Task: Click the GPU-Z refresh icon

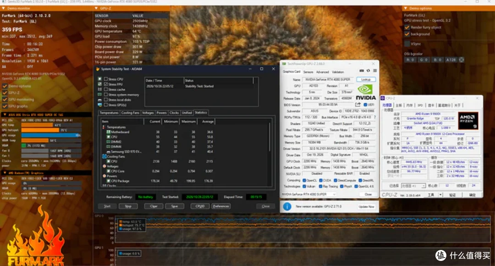Action: (x=368, y=71)
